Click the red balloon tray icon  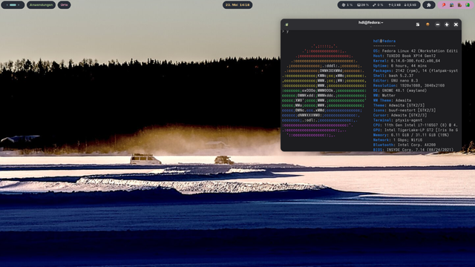444,5
